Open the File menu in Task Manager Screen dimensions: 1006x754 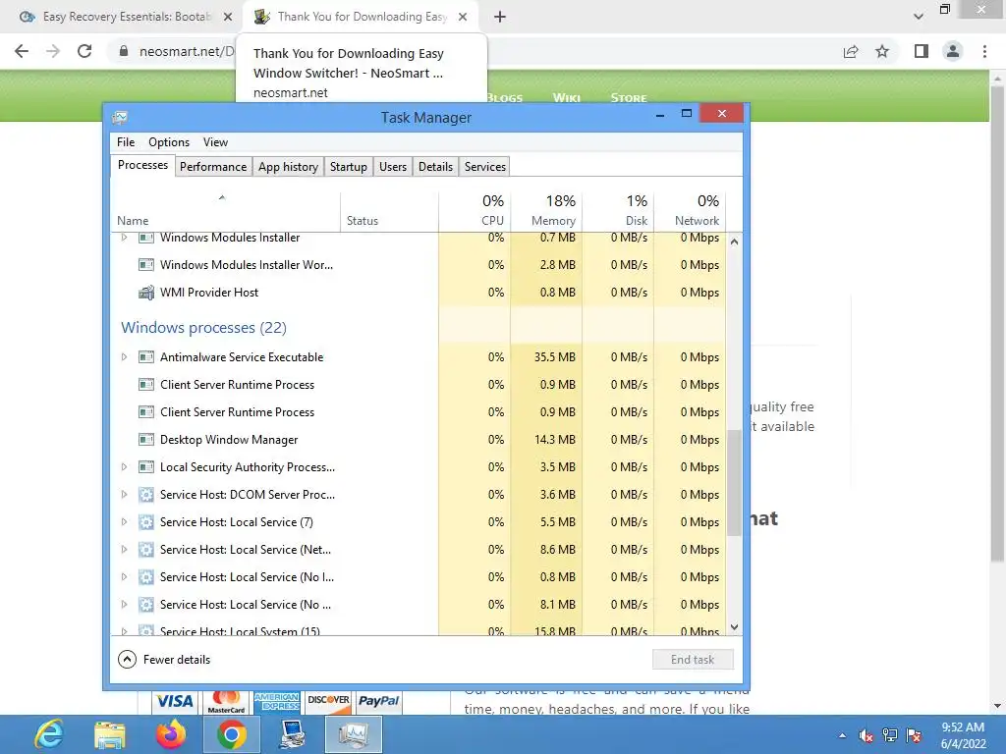tap(126, 142)
